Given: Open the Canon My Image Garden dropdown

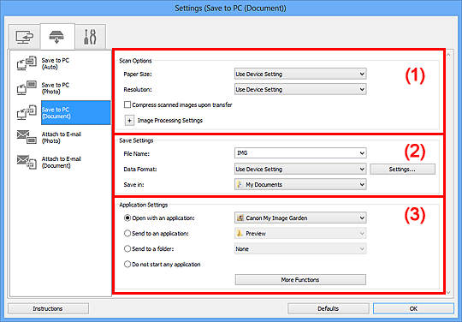Looking at the screenshot, I should 300,218.
